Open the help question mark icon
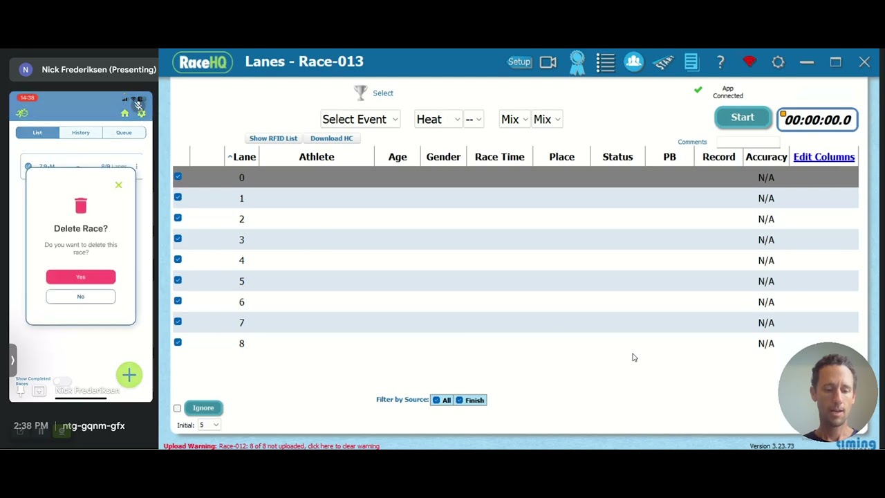 pyautogui.click(x=720, y=62)
